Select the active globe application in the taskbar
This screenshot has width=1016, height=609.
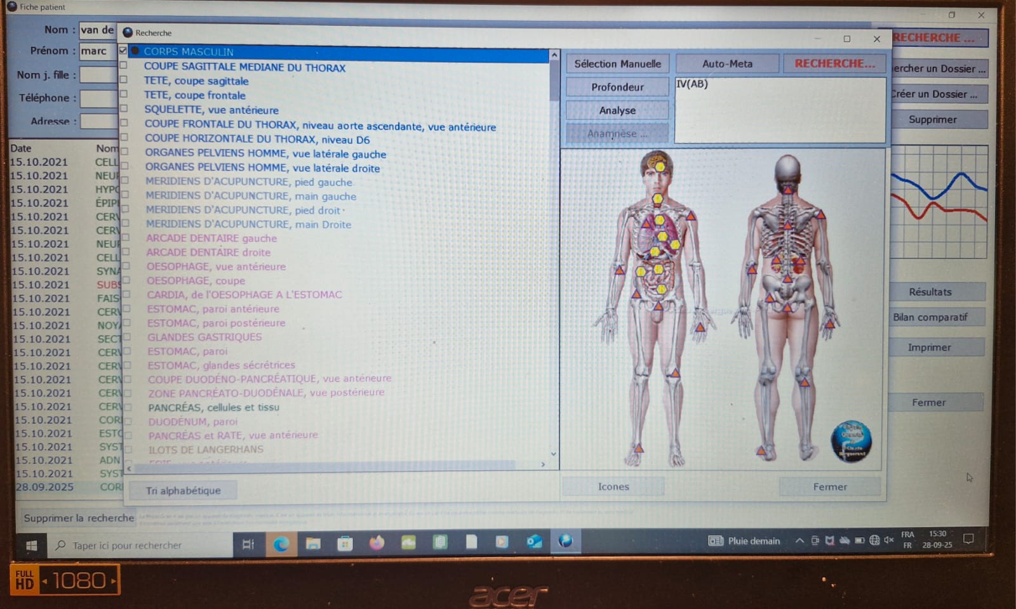click(x=565, y=540)
